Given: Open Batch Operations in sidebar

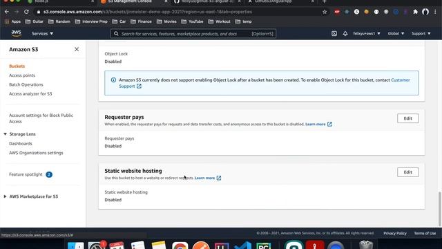Looking at the screenshot, I should [26, 84].
